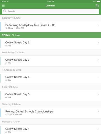This screenshot has height=134, width=101.
Task: Expand chevron beside Cotlew Street: Day 5
Action: (98, 94)
